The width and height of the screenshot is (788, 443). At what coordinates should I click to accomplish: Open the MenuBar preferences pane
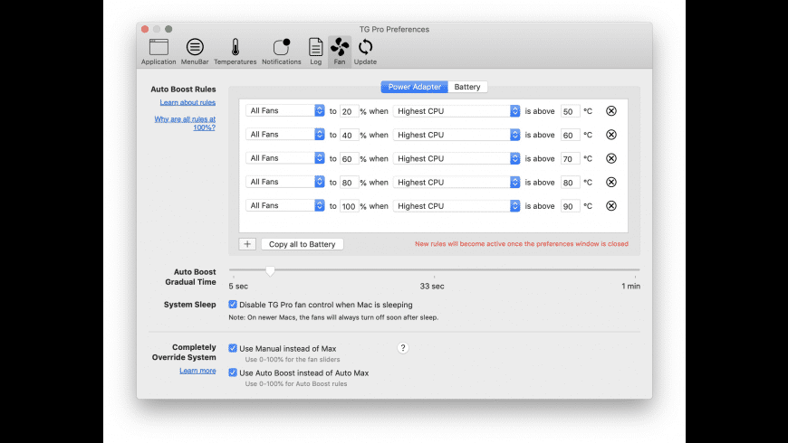pos(195,52)
